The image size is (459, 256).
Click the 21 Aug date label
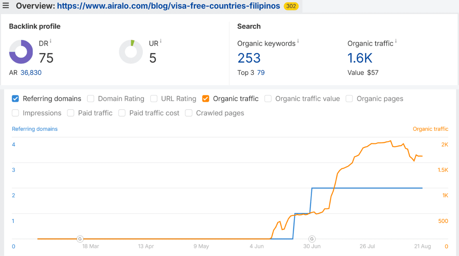[x=422, y=246]
